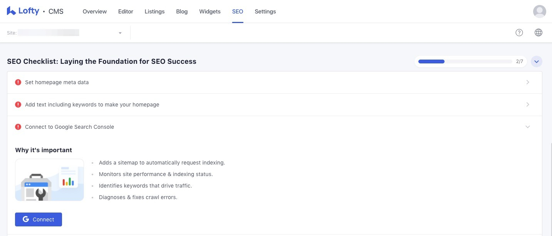Go to the Listings tab
Viewport: 552px width, 236px height.
[154, 12]
